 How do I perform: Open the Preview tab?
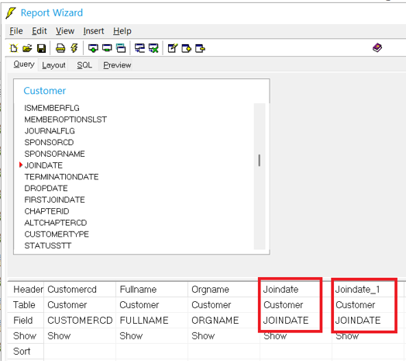[x=117, y=65]
